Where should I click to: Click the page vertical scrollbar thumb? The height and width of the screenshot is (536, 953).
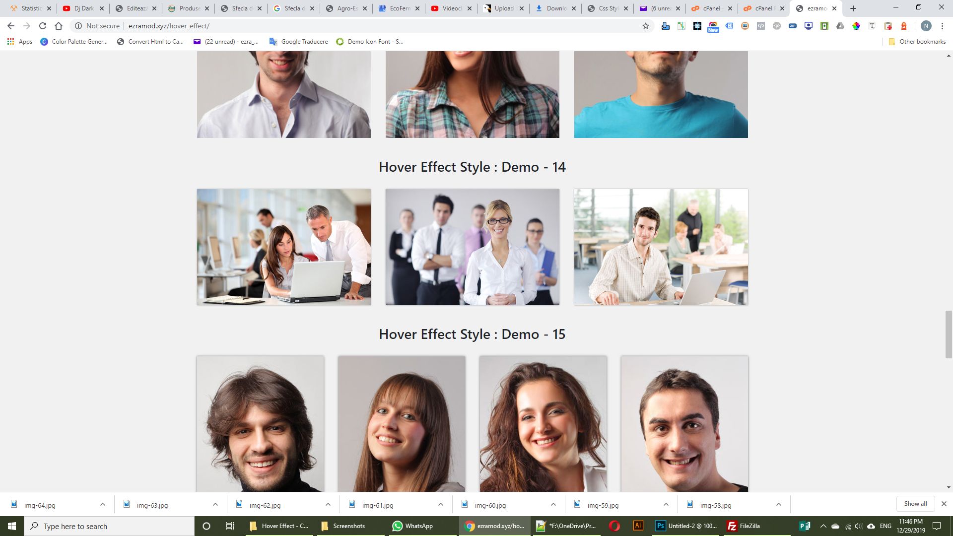(x=949, y=334)
